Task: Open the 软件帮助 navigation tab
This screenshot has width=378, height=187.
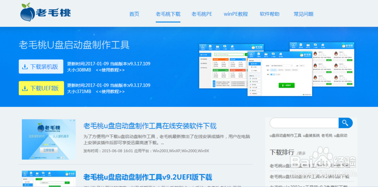Action: pyautogui.click(x=270, y=14)
